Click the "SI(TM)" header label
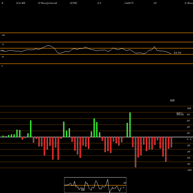Viewport: 193px width, 193px height. [x=73, y=3]
